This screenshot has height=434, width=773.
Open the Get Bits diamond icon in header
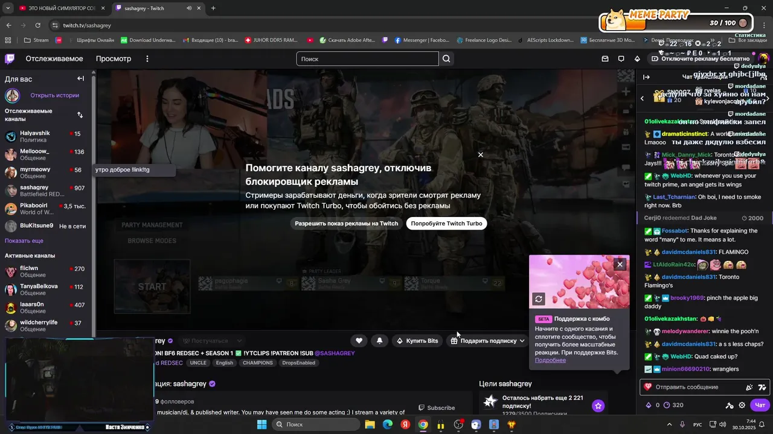point(637,58)
